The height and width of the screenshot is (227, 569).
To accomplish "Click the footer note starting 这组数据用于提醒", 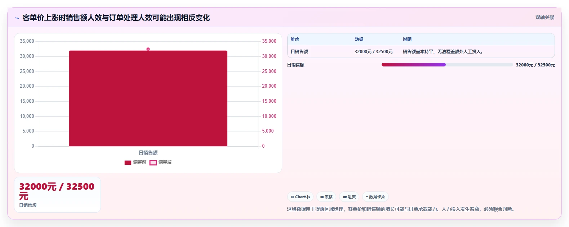I will coord(401,209).
